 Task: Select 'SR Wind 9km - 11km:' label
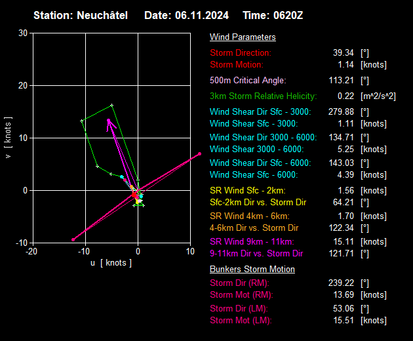[x=252, y=242]
